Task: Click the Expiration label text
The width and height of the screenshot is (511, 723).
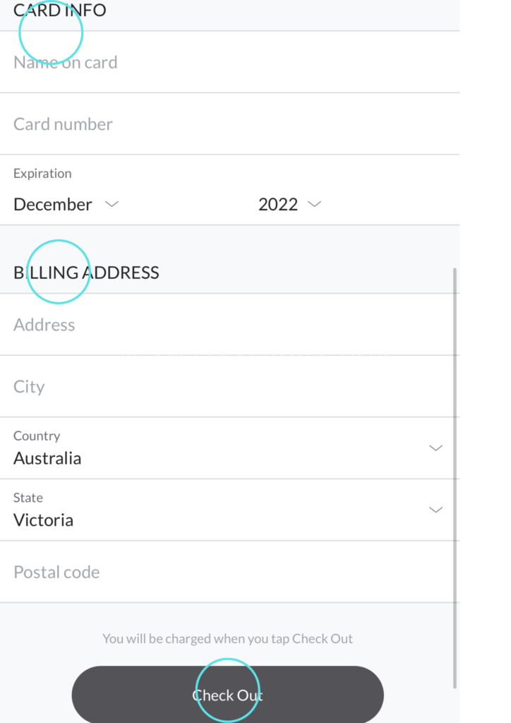Action: coord(42,173)
